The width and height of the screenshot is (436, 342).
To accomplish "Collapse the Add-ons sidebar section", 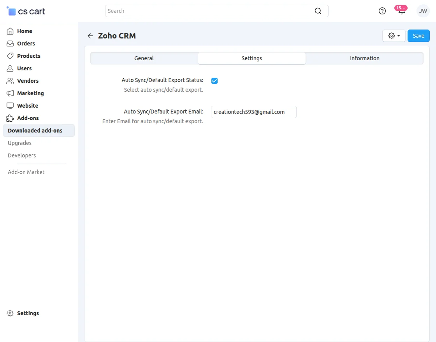I will [x=28, y=118].
